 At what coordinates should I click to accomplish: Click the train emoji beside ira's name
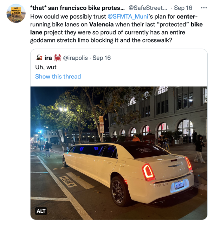click(39, 58)
